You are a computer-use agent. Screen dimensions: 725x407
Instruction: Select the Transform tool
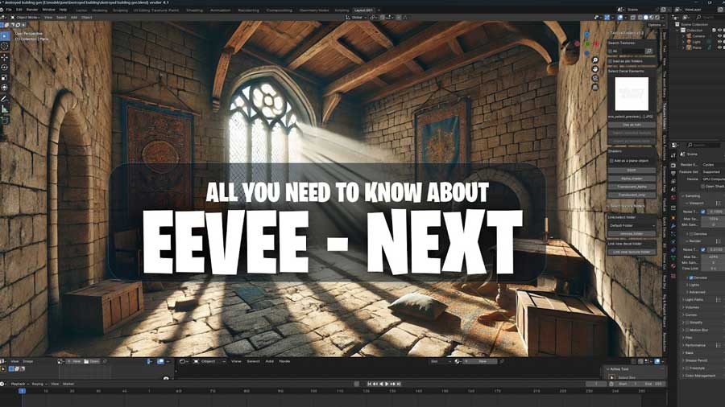pyautogui.click(x=5, y=88)
